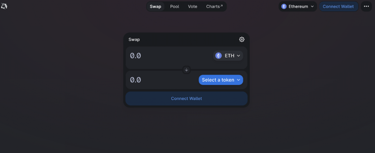Viewport: 375px width, 153px height.
Task: Open swap settings gear icon
Action: click(x=242, y=39)
